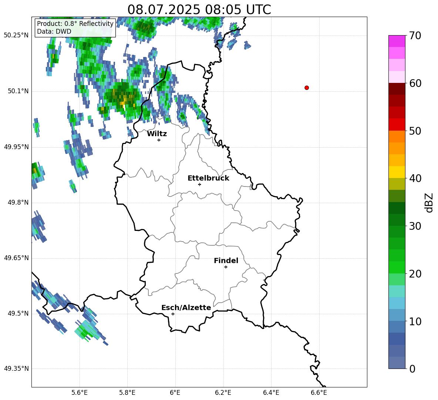Click the 50 tick on colorbar

click(x=415, y=131)
